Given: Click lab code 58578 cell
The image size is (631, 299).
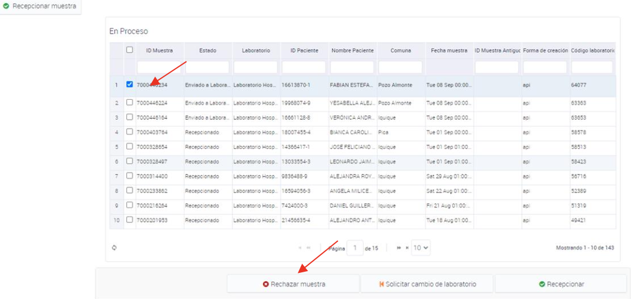Looking at the screenshot, I should point(593,132).
